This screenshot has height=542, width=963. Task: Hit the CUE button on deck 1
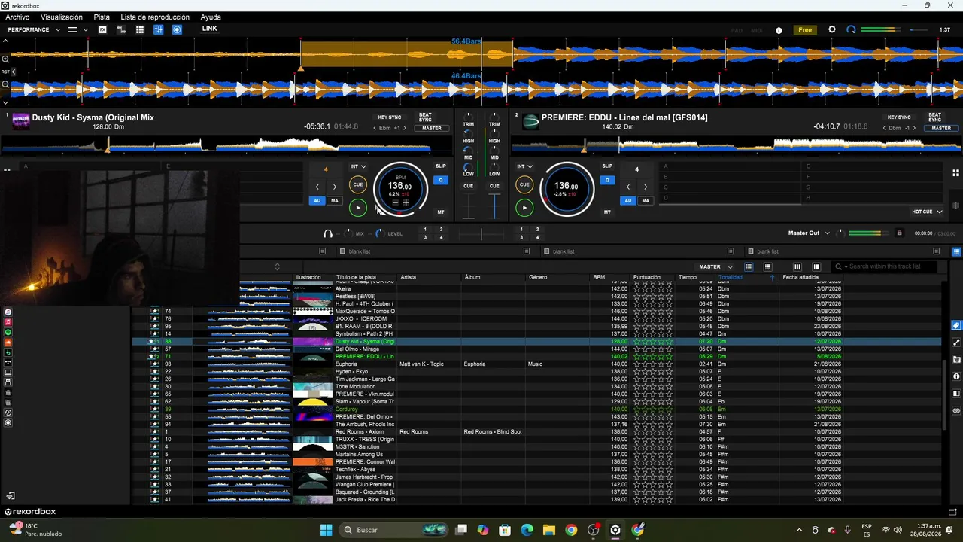coord(358,184)
